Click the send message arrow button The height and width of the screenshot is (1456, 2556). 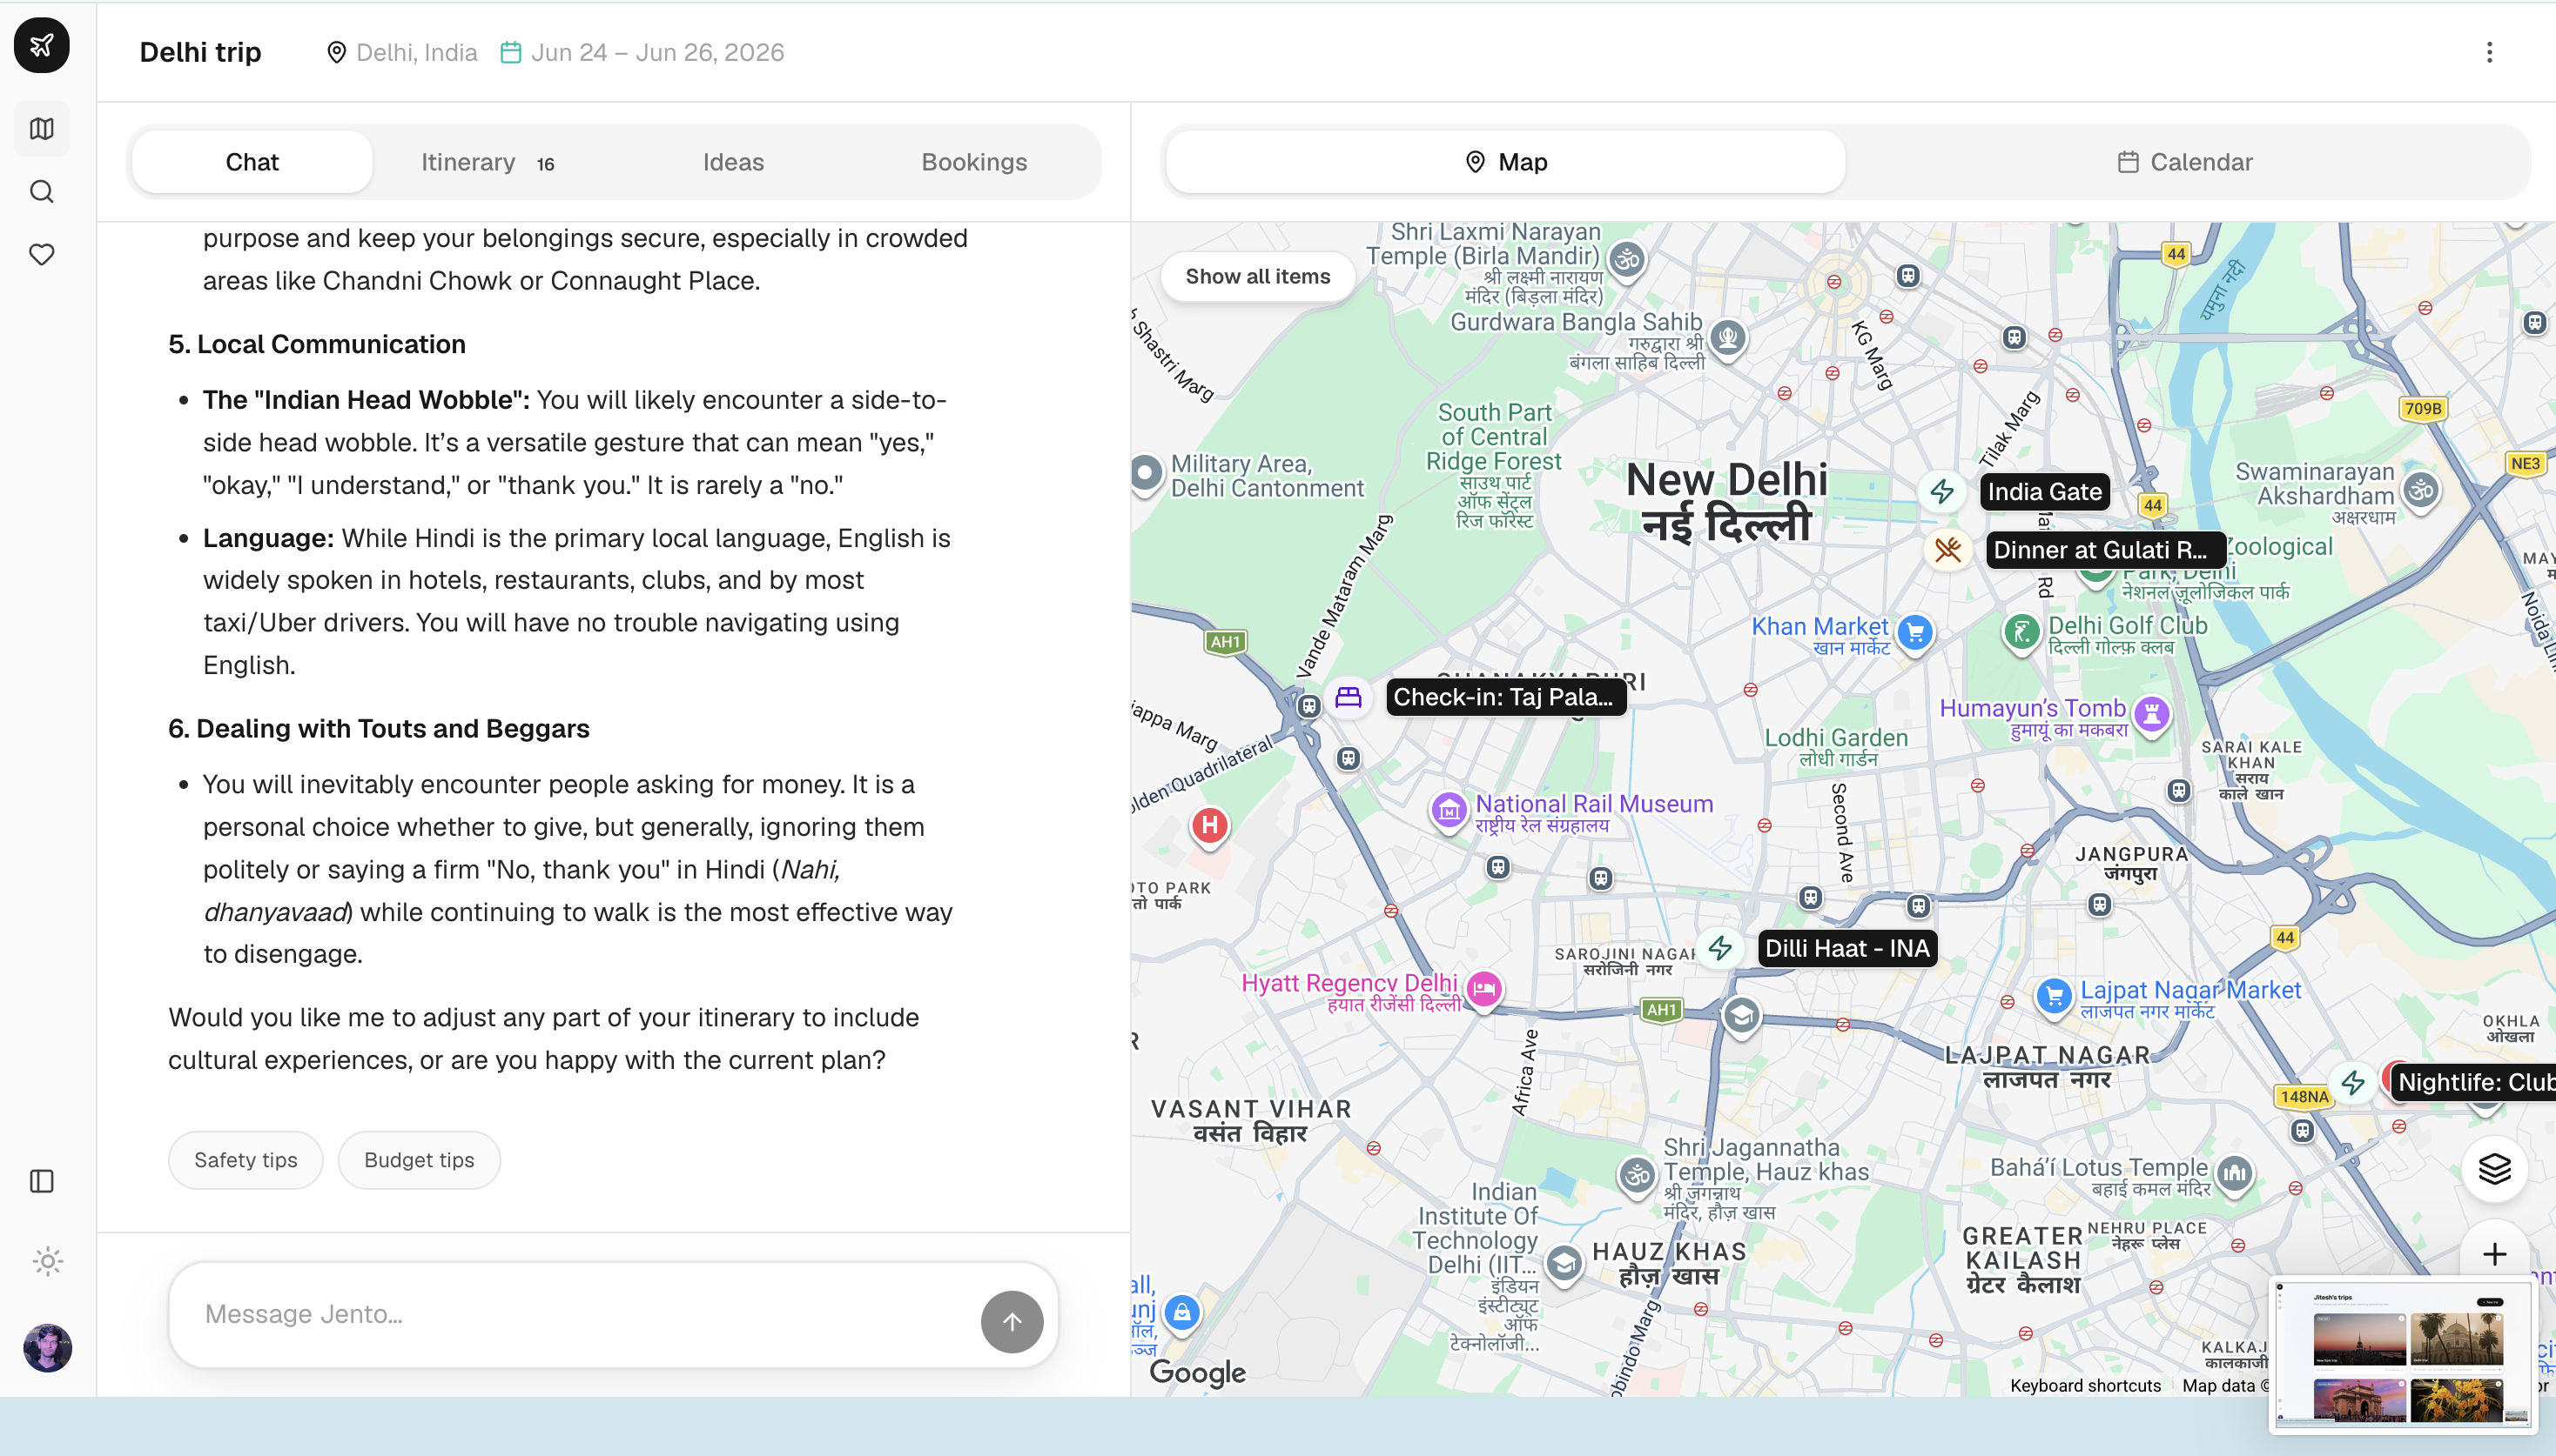pos(1012,1322)
